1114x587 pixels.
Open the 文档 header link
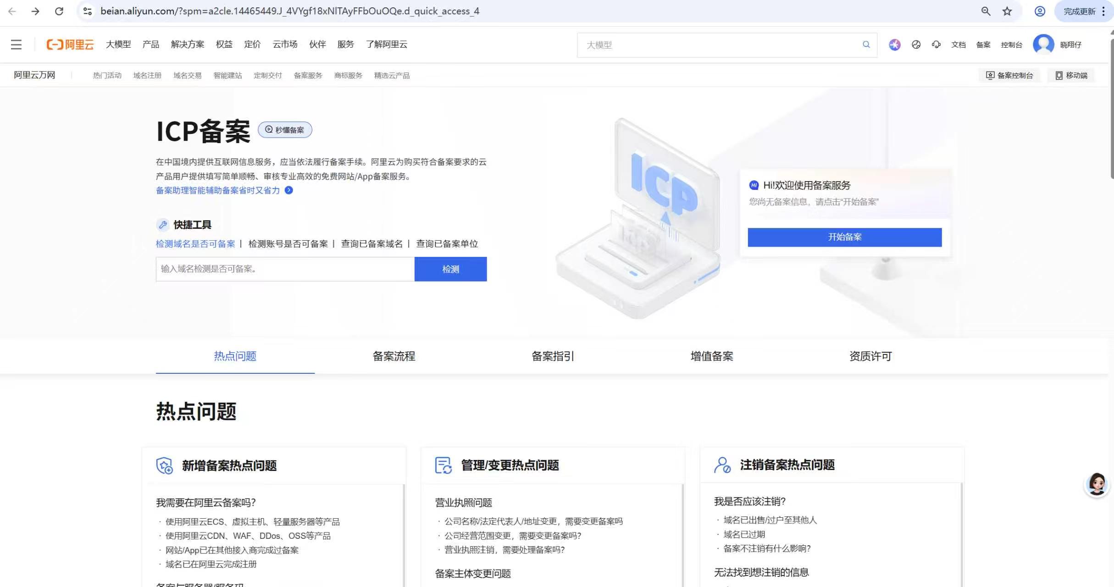click(959, 44)
